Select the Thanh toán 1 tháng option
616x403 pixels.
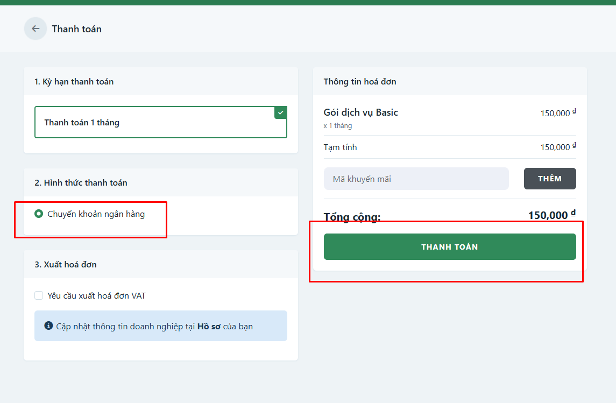(x=161, y=122)
